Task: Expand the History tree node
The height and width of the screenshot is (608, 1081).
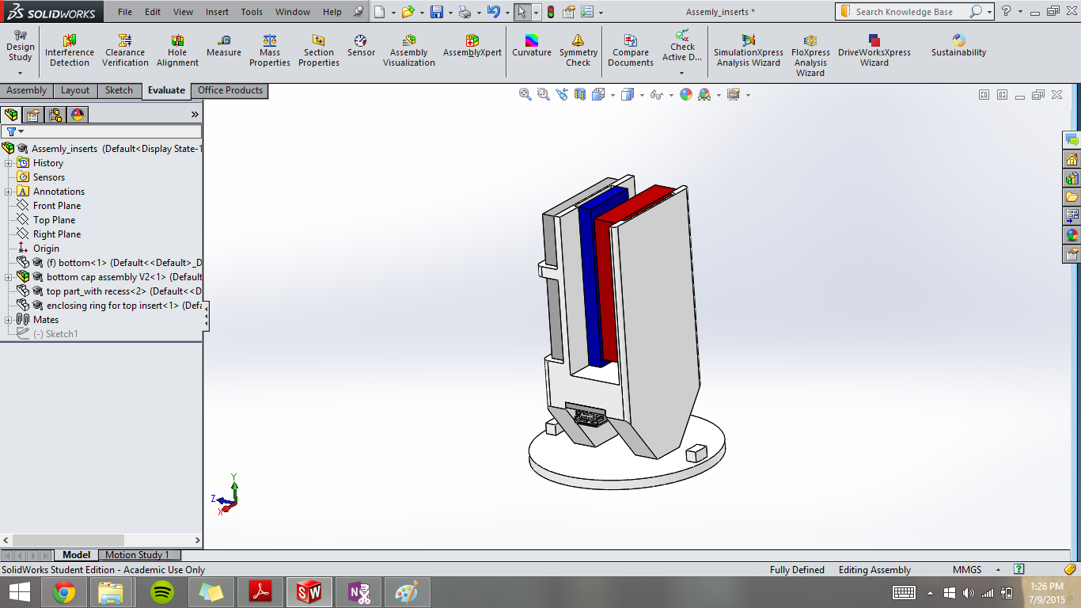Action: coord(8,163)
